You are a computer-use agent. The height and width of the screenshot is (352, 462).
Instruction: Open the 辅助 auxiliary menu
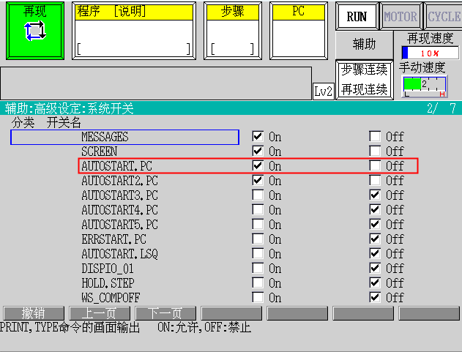coord(365,45)
